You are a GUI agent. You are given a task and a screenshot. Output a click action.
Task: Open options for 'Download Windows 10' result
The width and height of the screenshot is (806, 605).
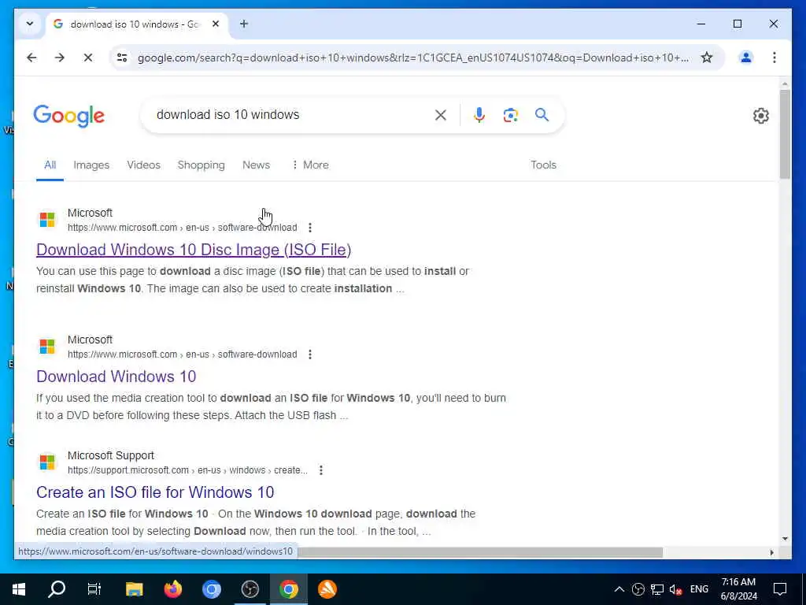(309, 354)
